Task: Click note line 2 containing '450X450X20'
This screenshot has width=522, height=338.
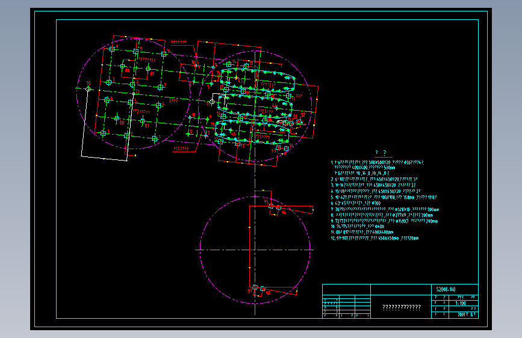Action: tap(374, 179)
